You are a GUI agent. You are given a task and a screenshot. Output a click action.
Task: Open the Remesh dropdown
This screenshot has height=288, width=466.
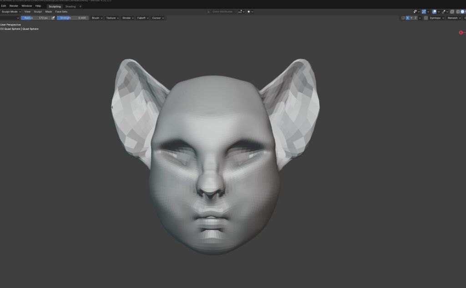[x=453, y=18]
